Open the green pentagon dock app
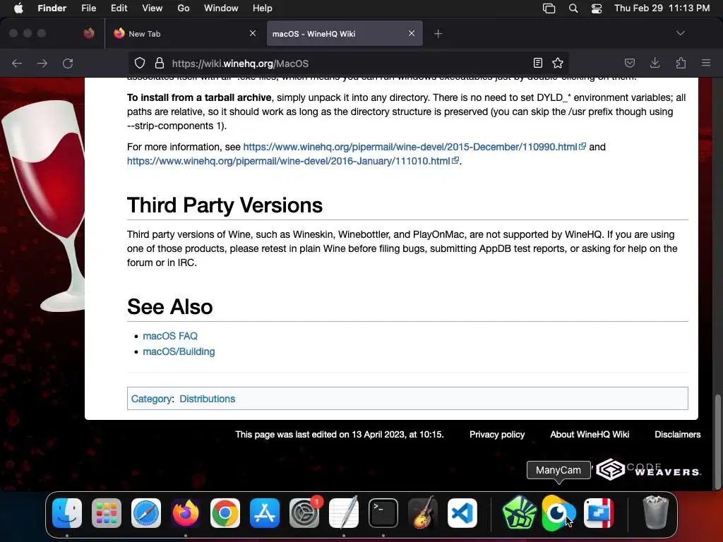Image resolution: width=723 pixels, height=542 pixels. (520, 513)
